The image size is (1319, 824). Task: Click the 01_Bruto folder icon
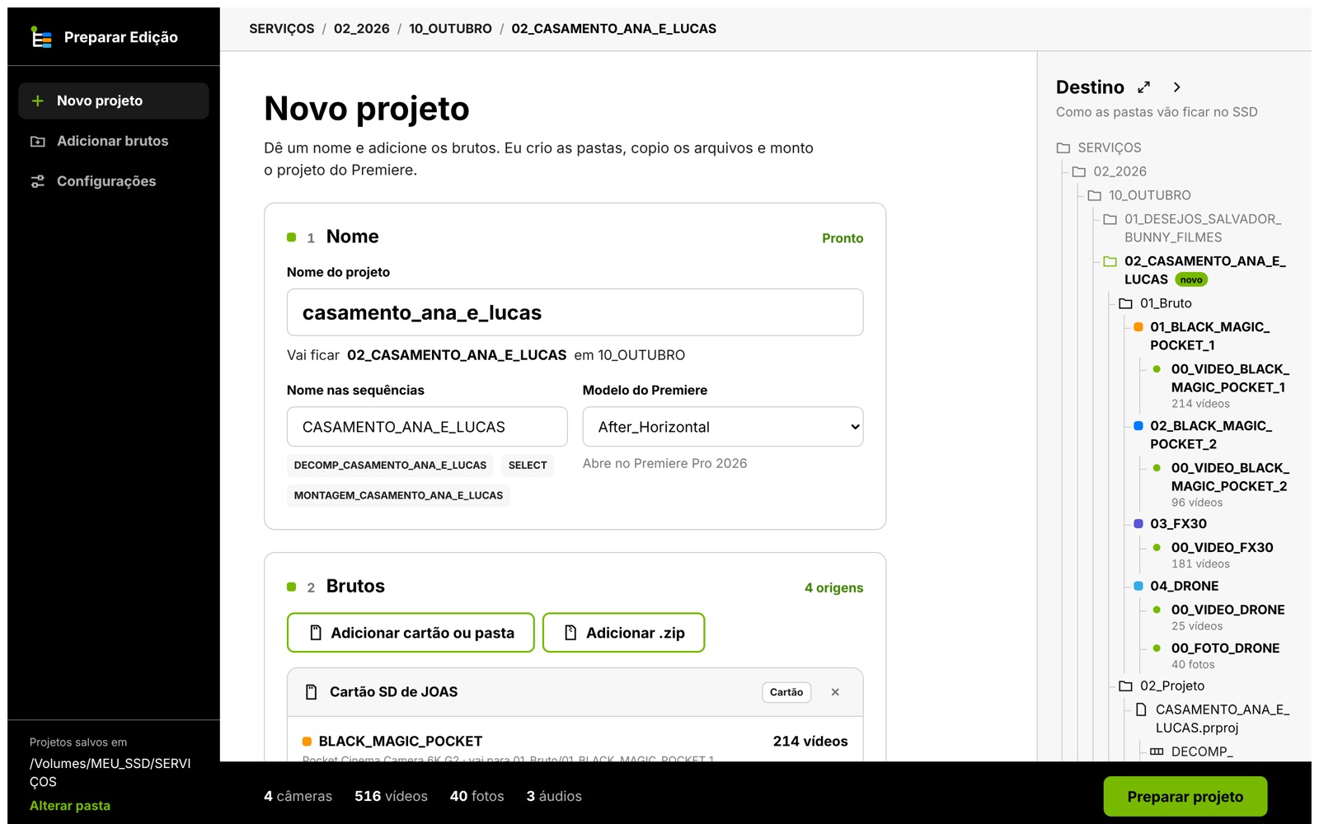[1126, 303]
